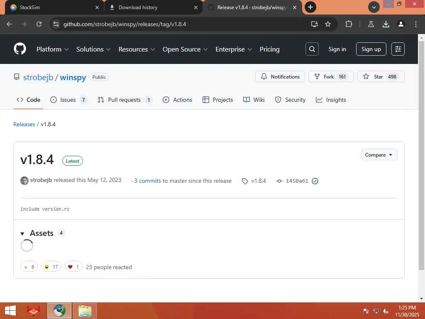
Task: Open the Compare dropdown
Action: 379,155
